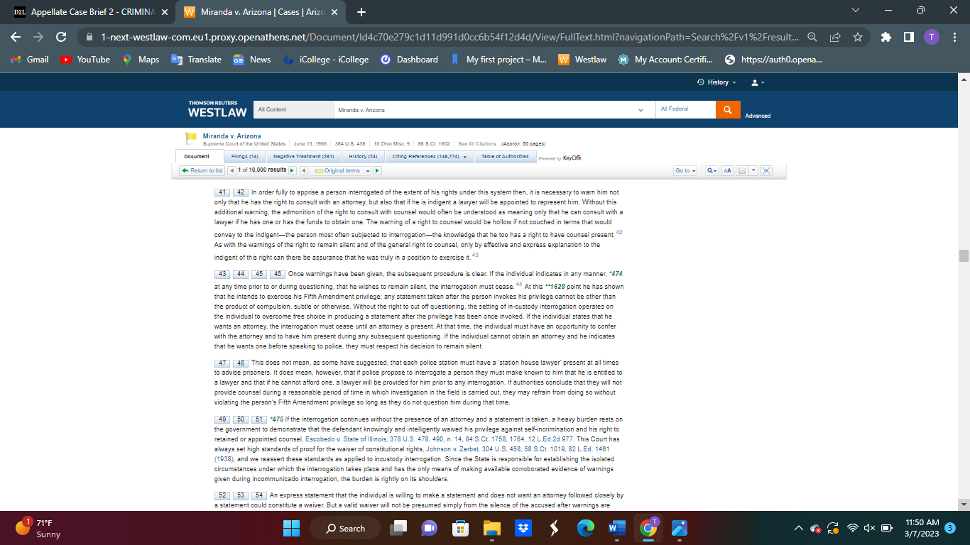The image size is (970, 545).
Task: Open the search within document magnifier icon
Action: [711, 170]
